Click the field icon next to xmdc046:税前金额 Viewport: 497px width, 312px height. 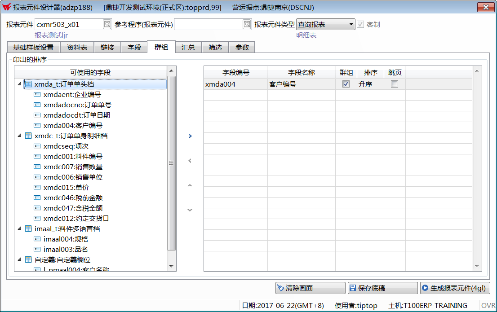point(37,198)
